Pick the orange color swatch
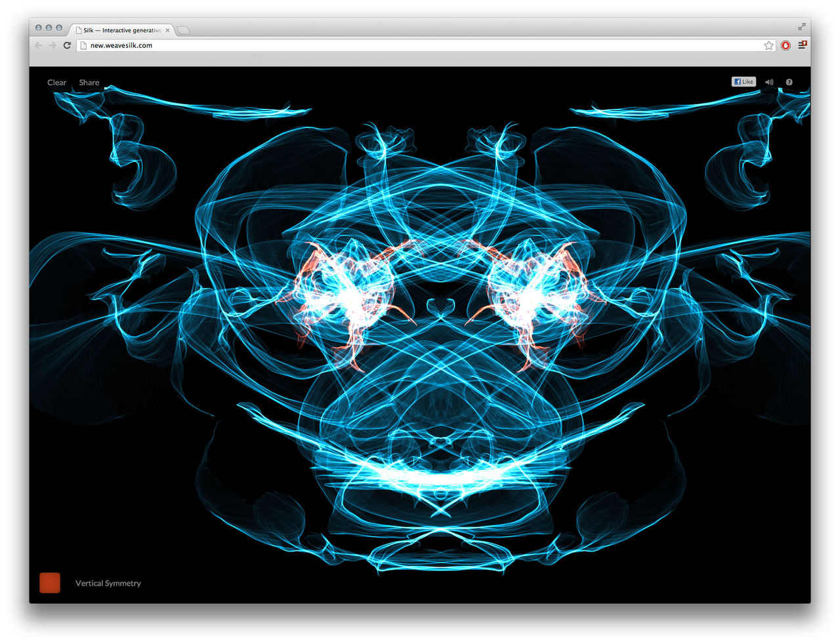 click(50, 582)
